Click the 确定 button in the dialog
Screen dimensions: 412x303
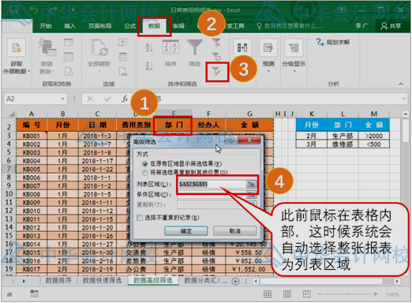[186, 231]
